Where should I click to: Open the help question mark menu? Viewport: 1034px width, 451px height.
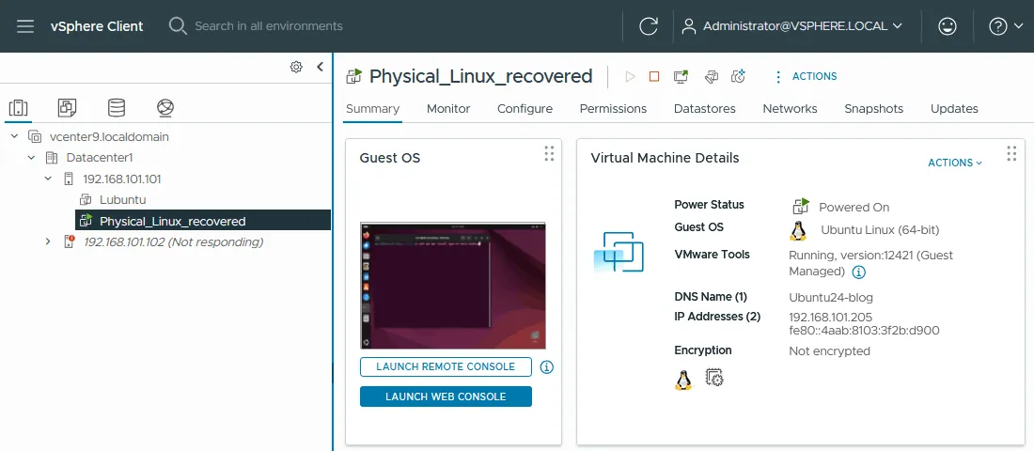(1006, 26)
